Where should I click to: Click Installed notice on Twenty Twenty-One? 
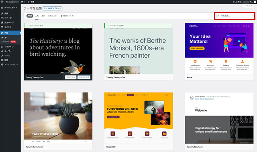[139, 26]
